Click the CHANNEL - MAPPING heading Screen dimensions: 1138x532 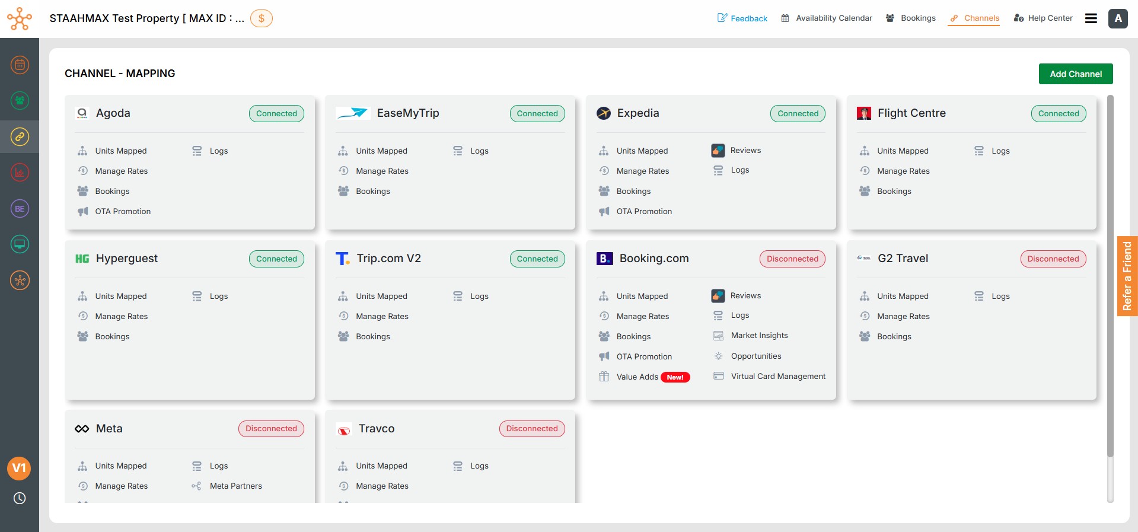pos(120,74)
